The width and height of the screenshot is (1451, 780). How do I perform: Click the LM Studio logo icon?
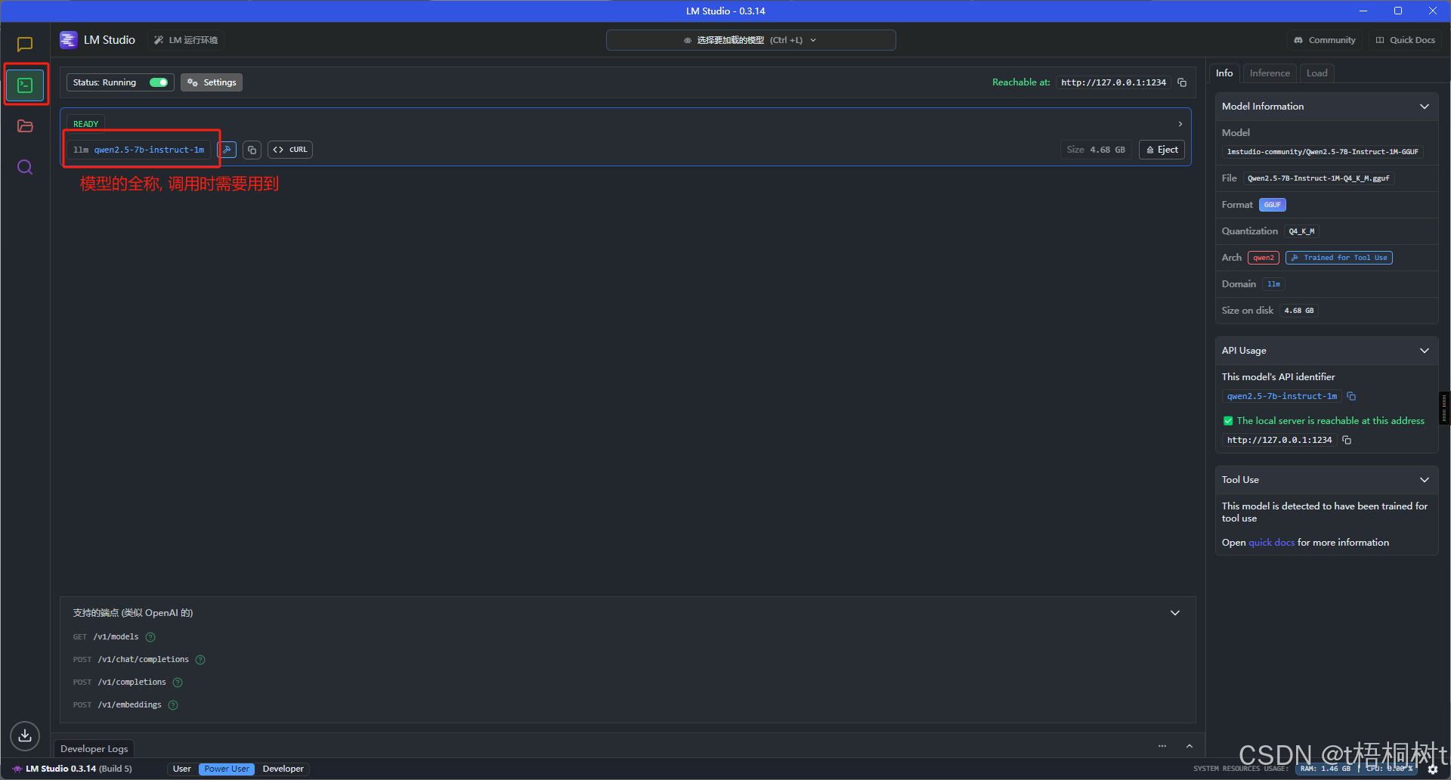click(69, 40)
